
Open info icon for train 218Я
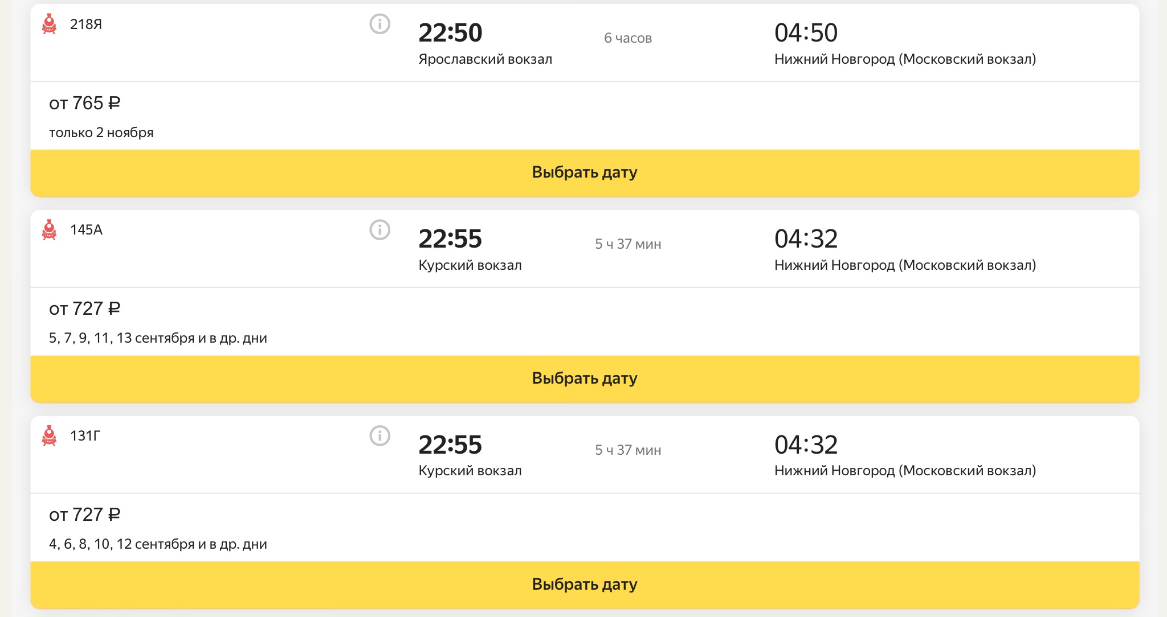pyautogui.click(x=380, y=24)
